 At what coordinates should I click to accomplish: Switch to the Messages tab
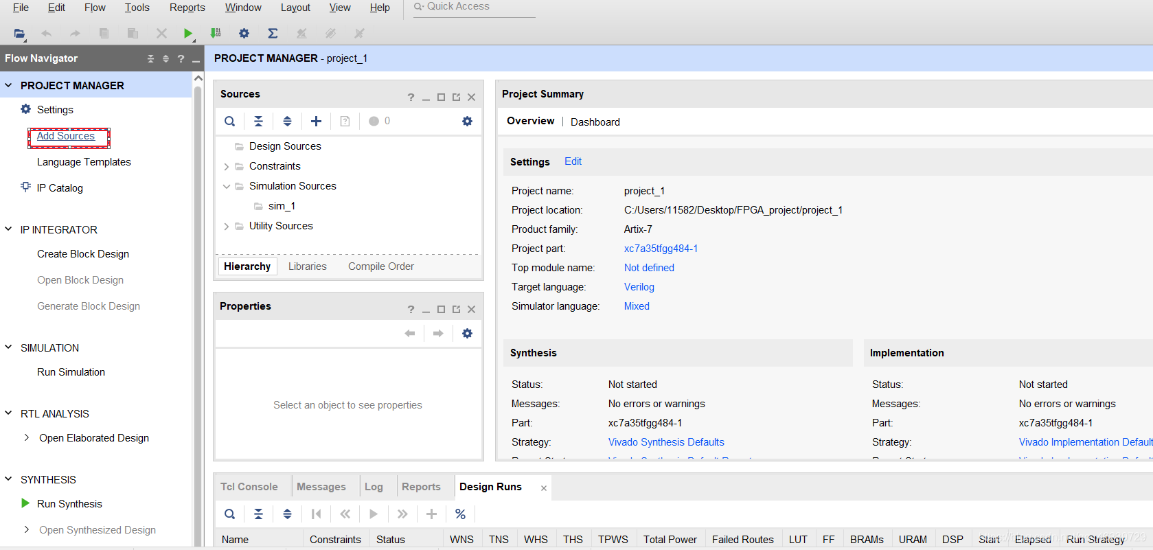point(321,487)
